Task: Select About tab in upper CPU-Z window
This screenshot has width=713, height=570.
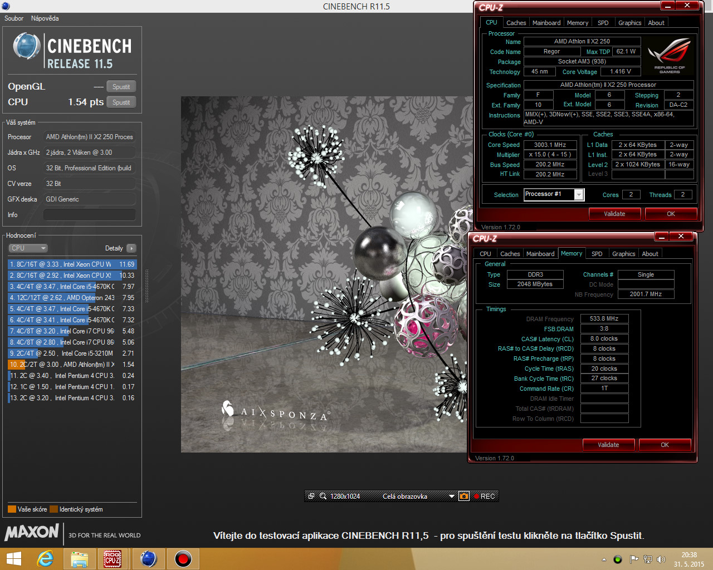Action: click(656, 23)
